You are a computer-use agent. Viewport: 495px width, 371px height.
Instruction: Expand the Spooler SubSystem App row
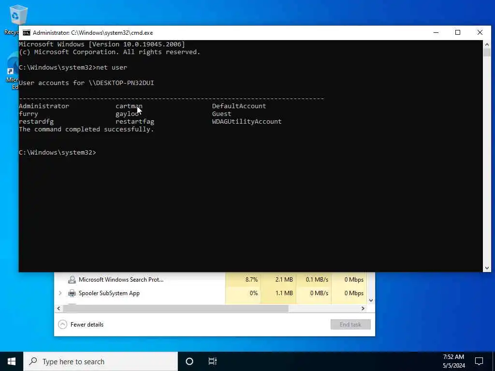tap(60, 293)
